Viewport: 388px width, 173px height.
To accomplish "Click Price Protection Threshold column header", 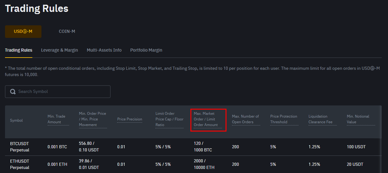I will [284, 119].
